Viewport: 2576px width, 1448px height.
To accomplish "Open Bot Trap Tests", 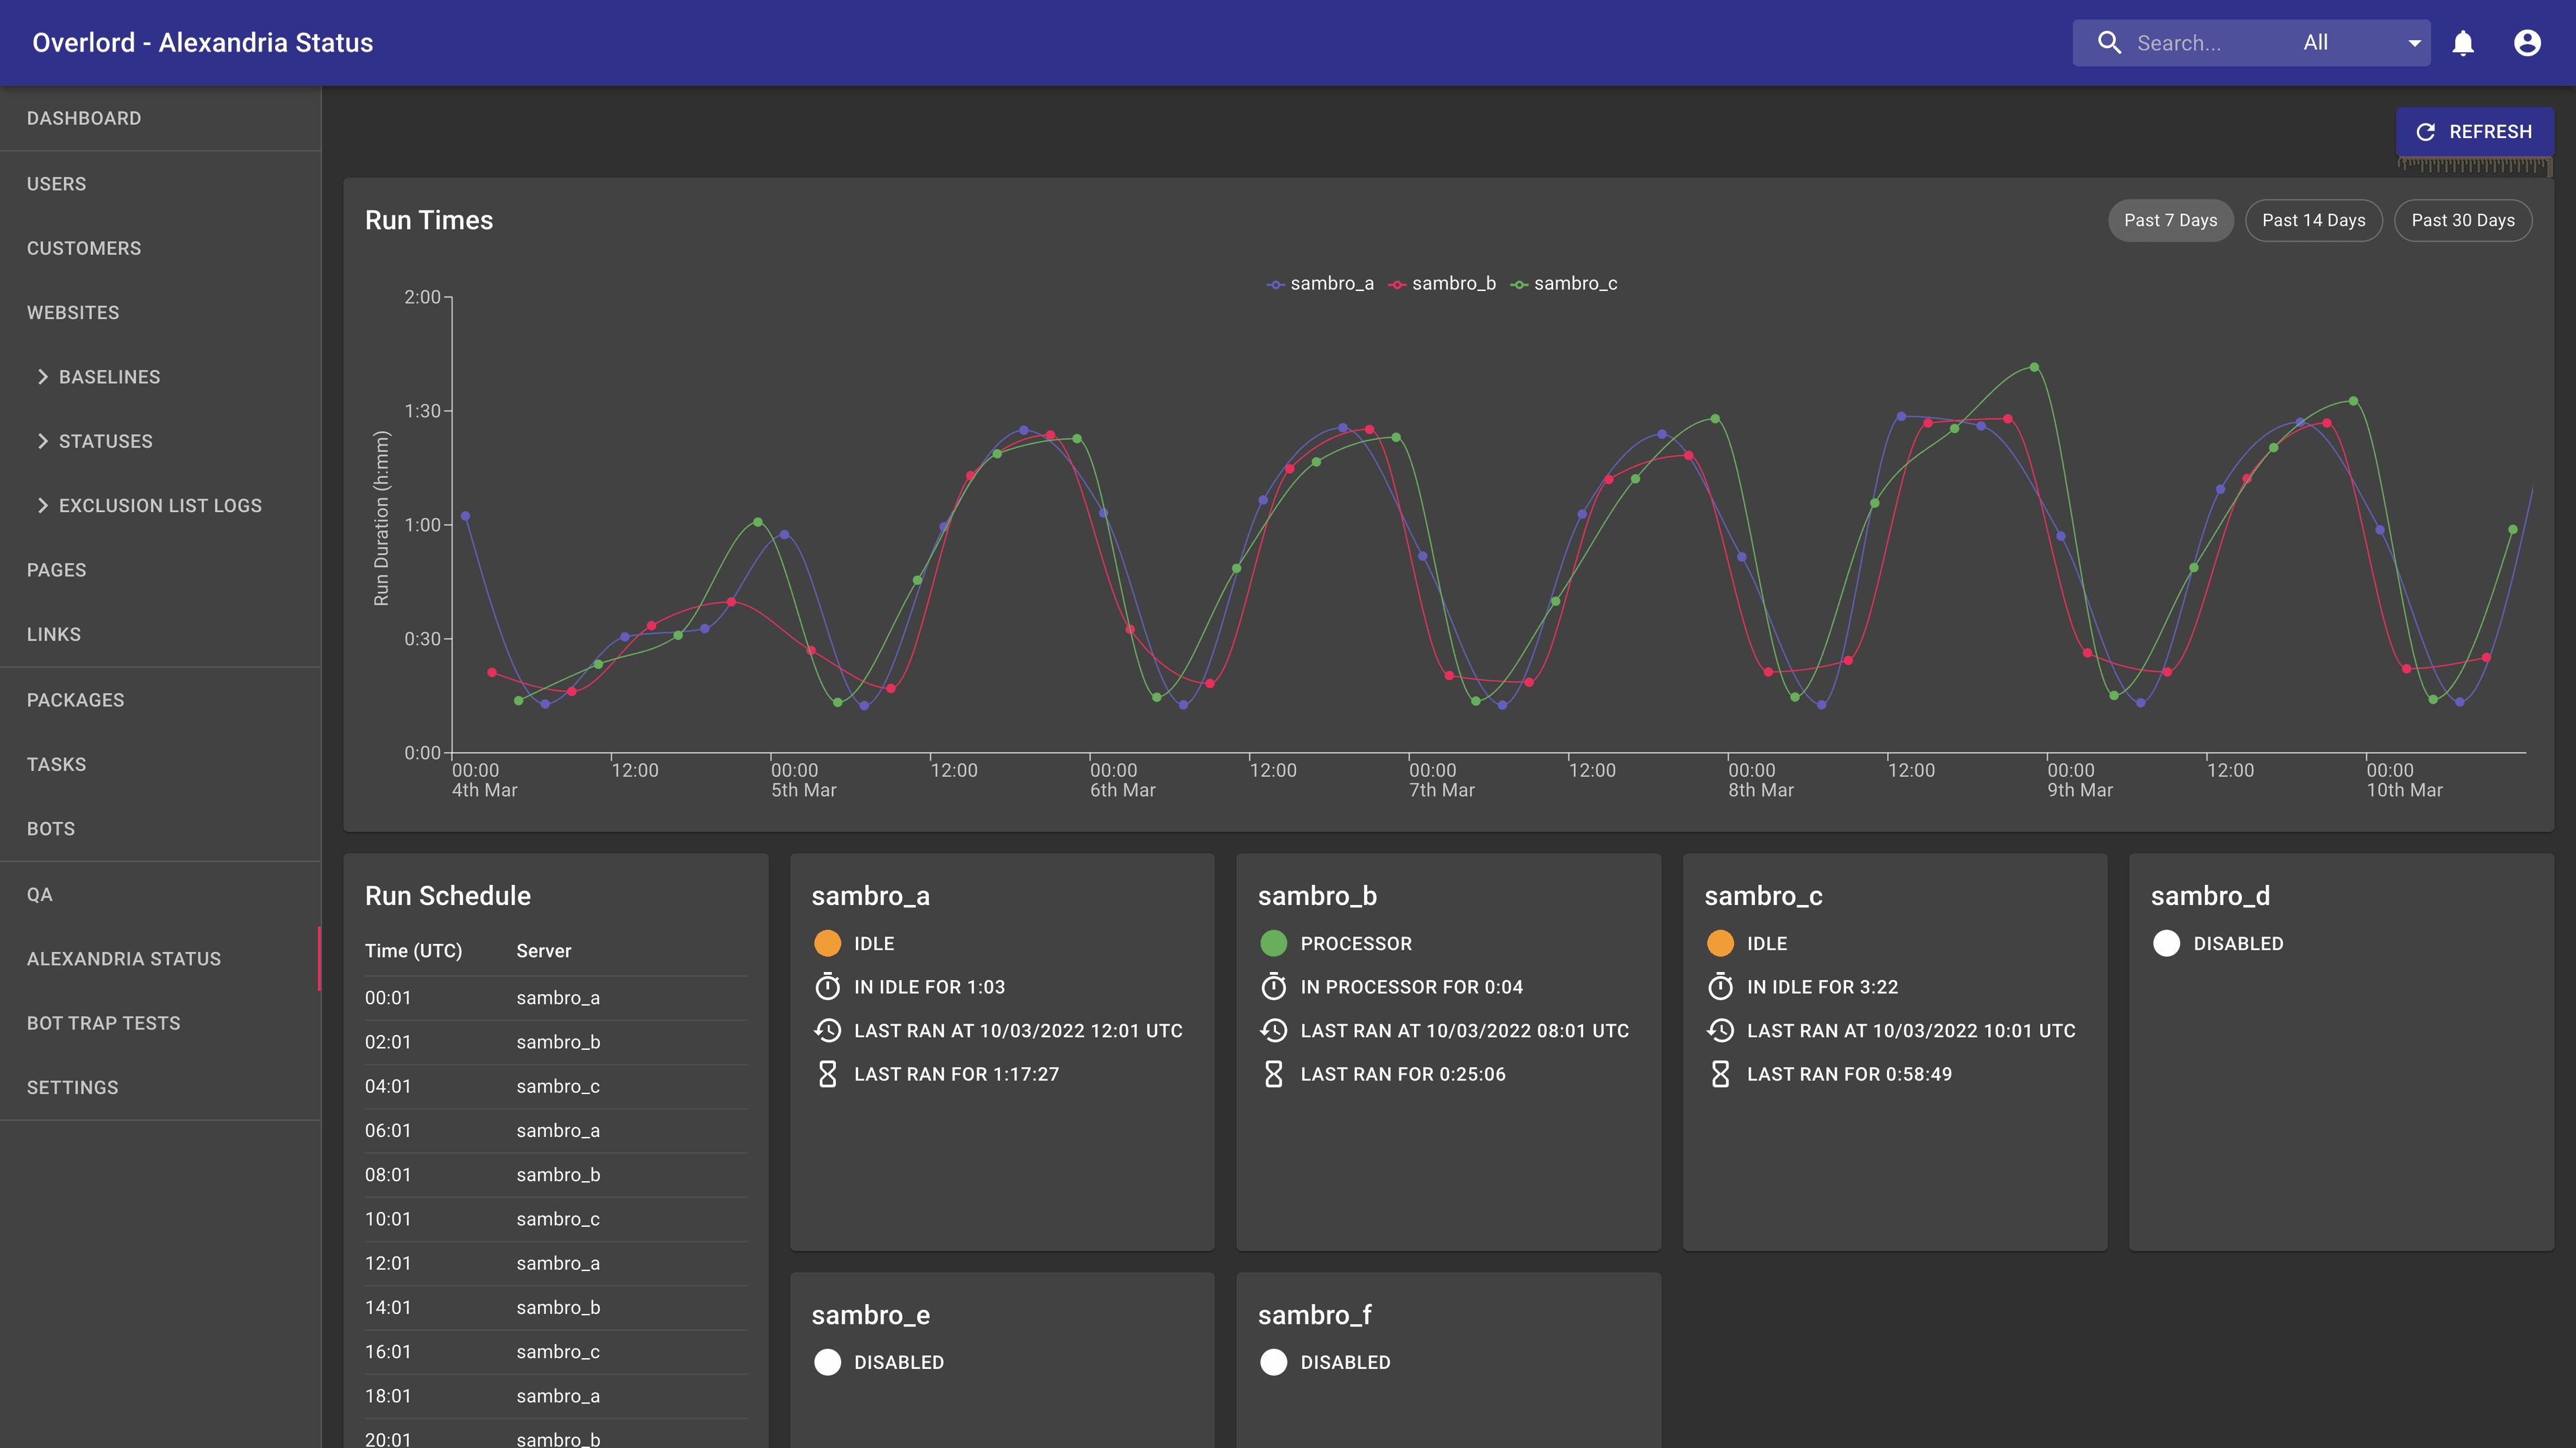I will click(160, 1023).
